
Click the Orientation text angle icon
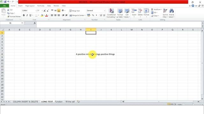(x=63, y=10)
